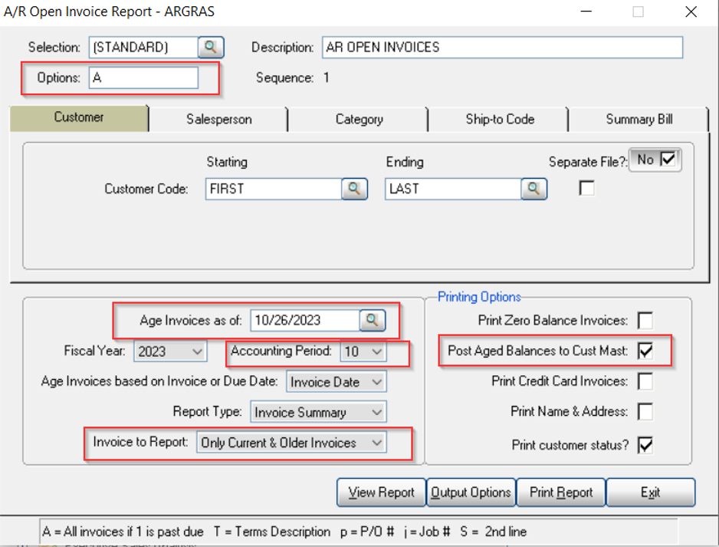The width and height of the screenshot is (719, 547).
Task: Click the View Report button
Action: [x=381, y=493]
